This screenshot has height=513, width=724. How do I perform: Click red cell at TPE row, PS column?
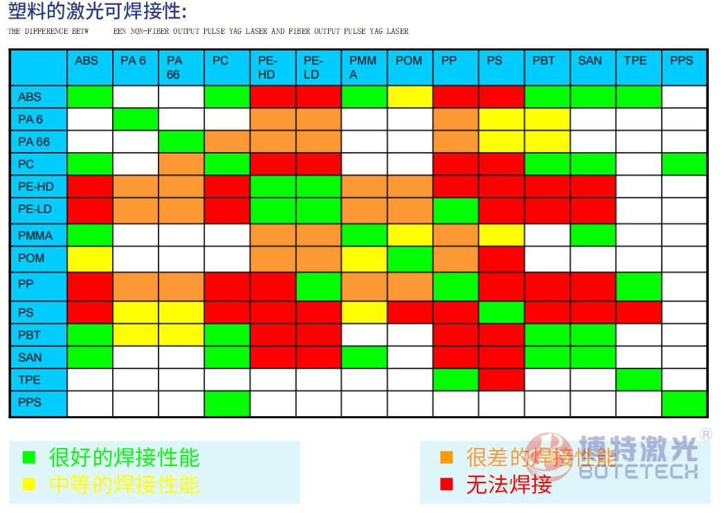(x=501, y=380)
